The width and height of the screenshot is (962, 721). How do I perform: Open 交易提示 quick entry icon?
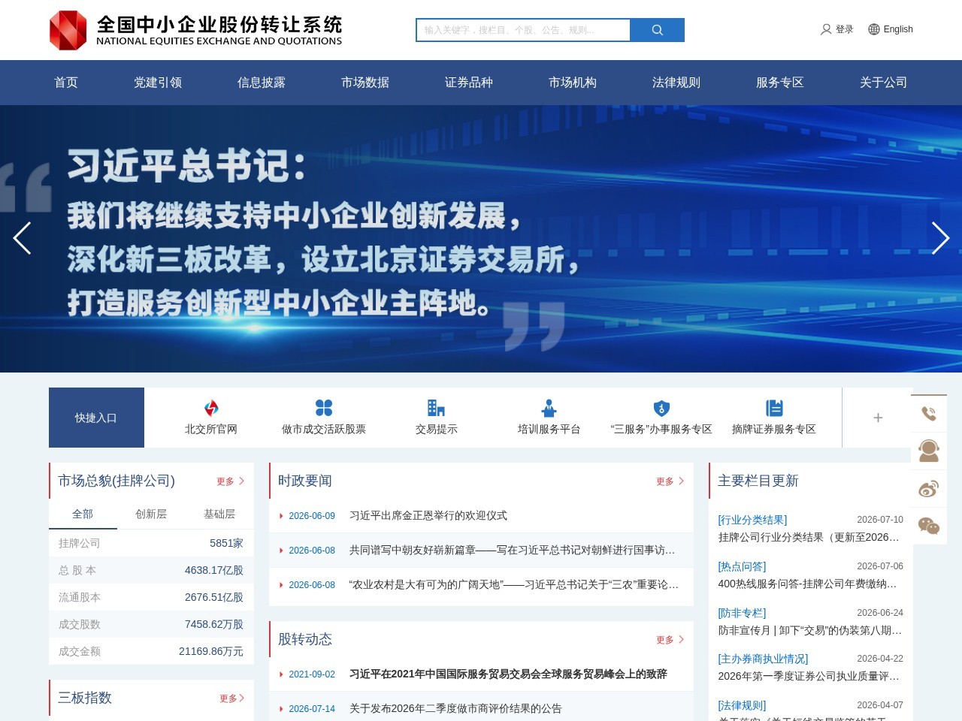pos(436,408)
